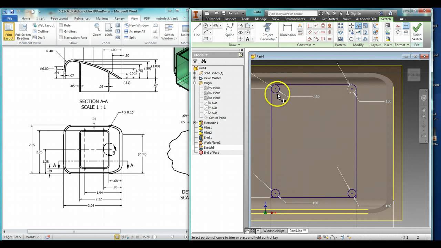
Task: Open the Tools ribbon tab in Inventor
Action: tap(245, 19)
